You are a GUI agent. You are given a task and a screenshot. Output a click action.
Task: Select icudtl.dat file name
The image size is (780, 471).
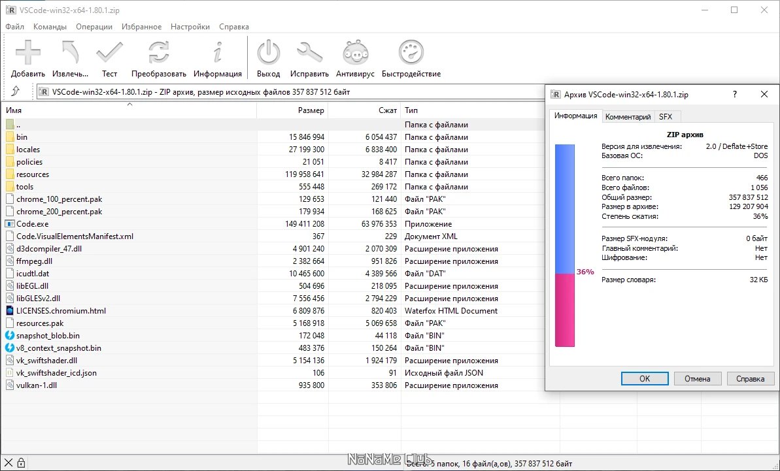[32, 273]
